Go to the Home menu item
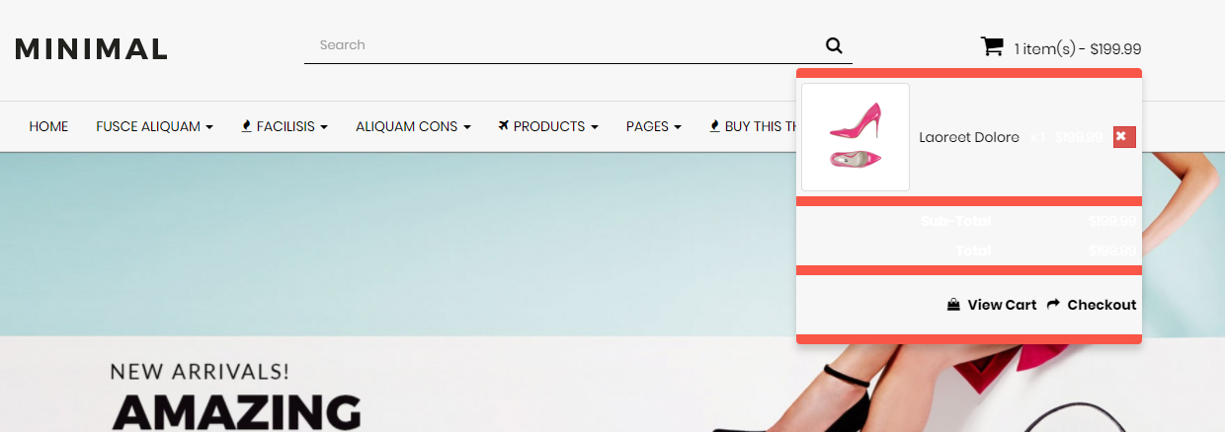1225x432 pixels. (48, 126)
